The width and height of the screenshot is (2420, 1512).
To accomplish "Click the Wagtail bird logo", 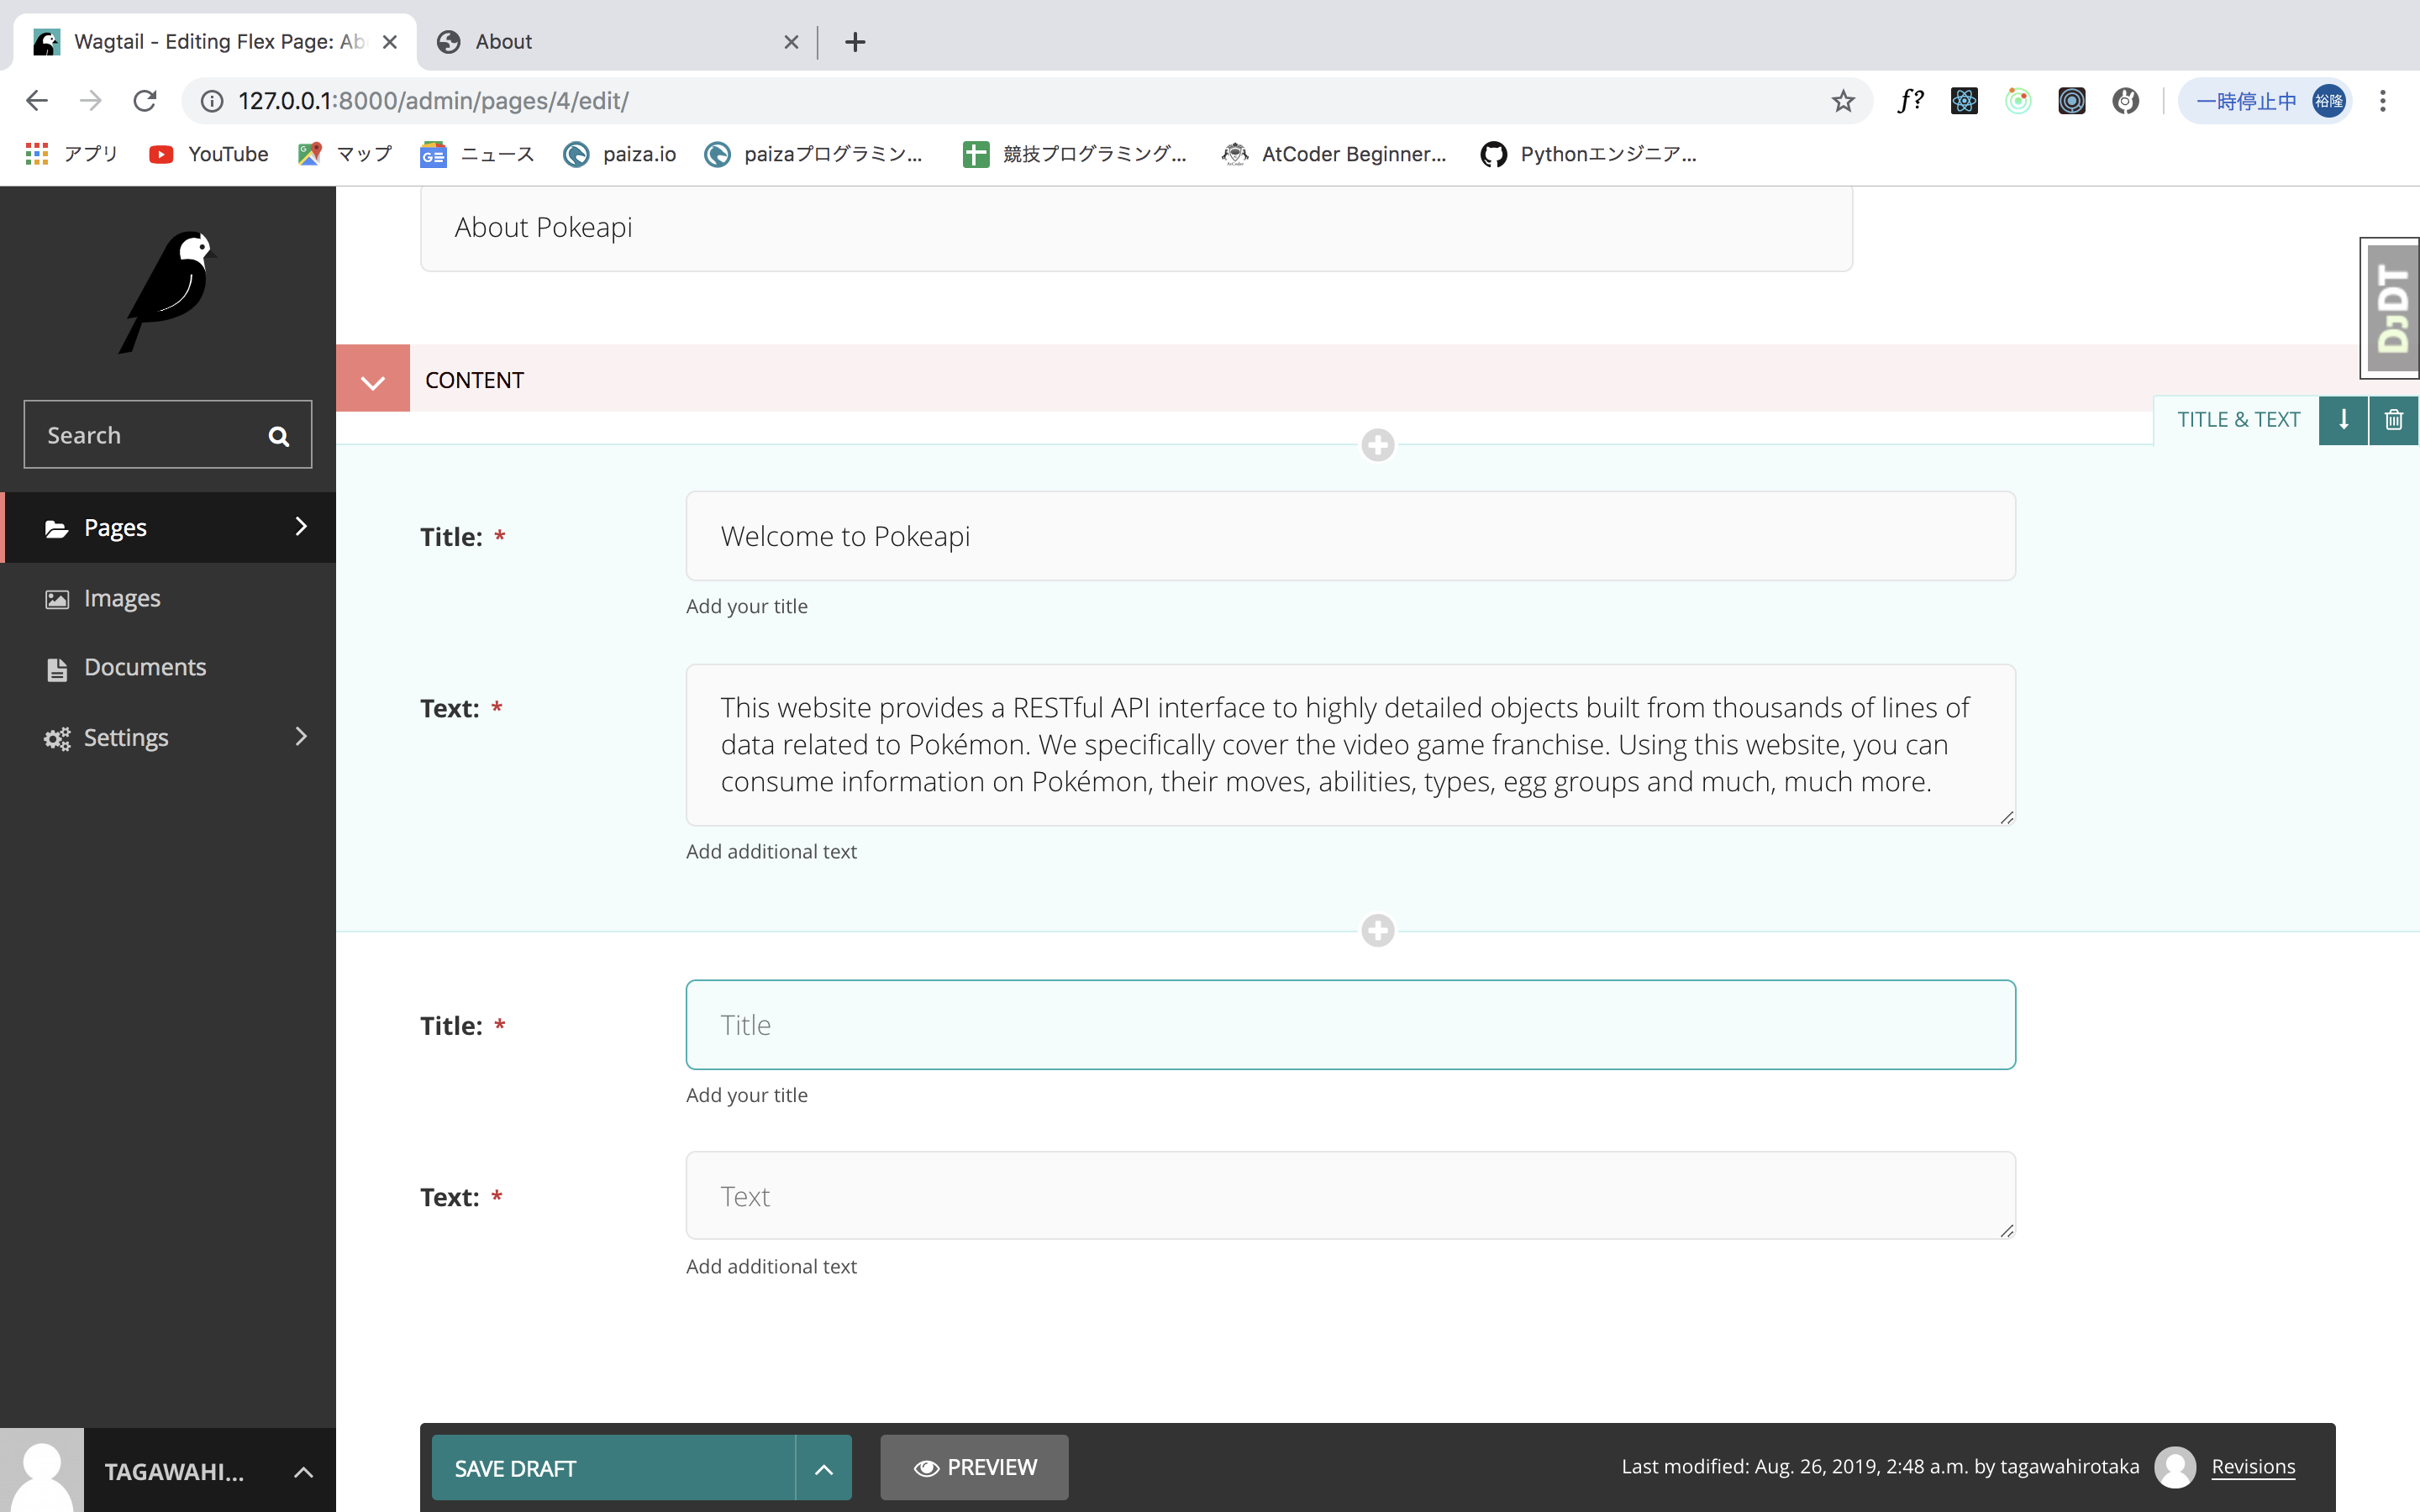I will (168, 292).
